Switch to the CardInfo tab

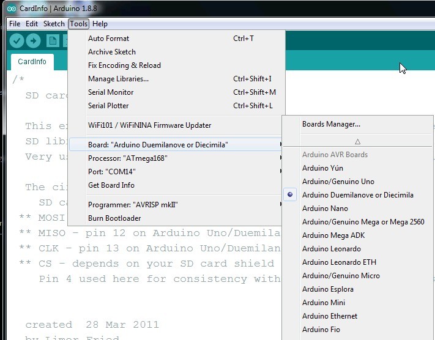(x=32, y=62)
